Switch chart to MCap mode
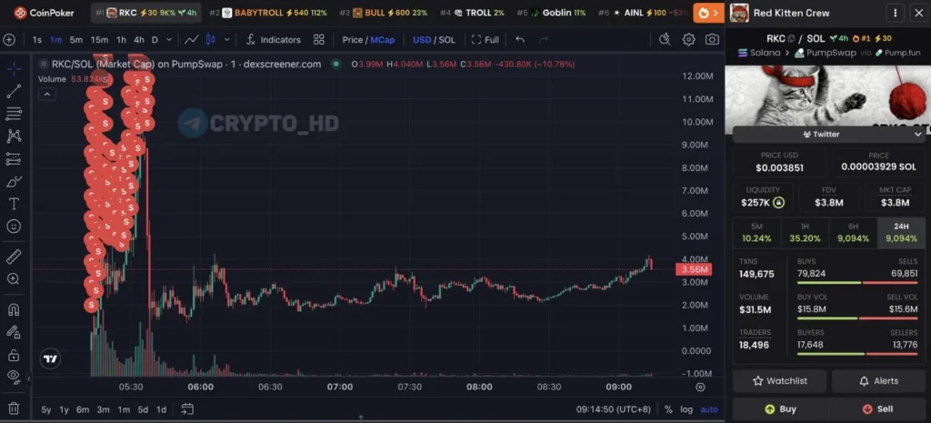This screenshot has width=931, height=423. [383, 40]
